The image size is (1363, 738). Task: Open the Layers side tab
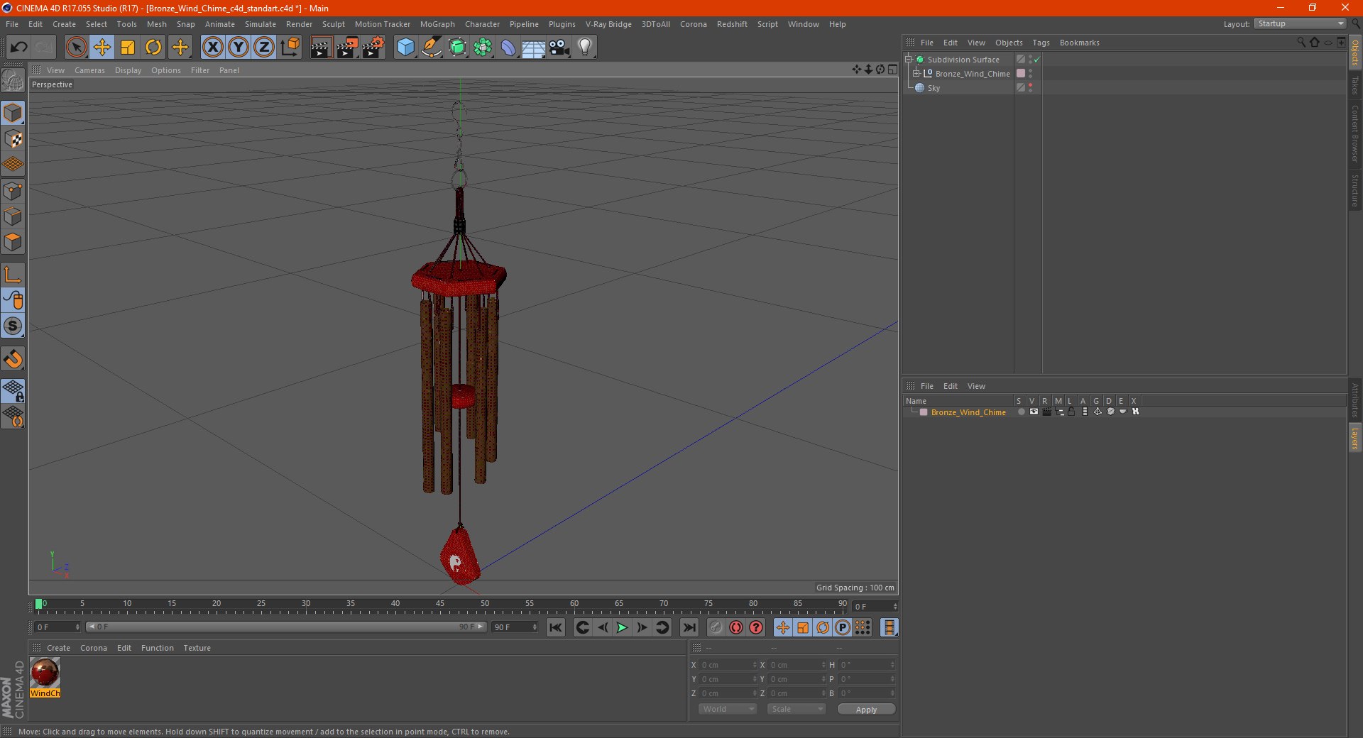coord(1354,439)
